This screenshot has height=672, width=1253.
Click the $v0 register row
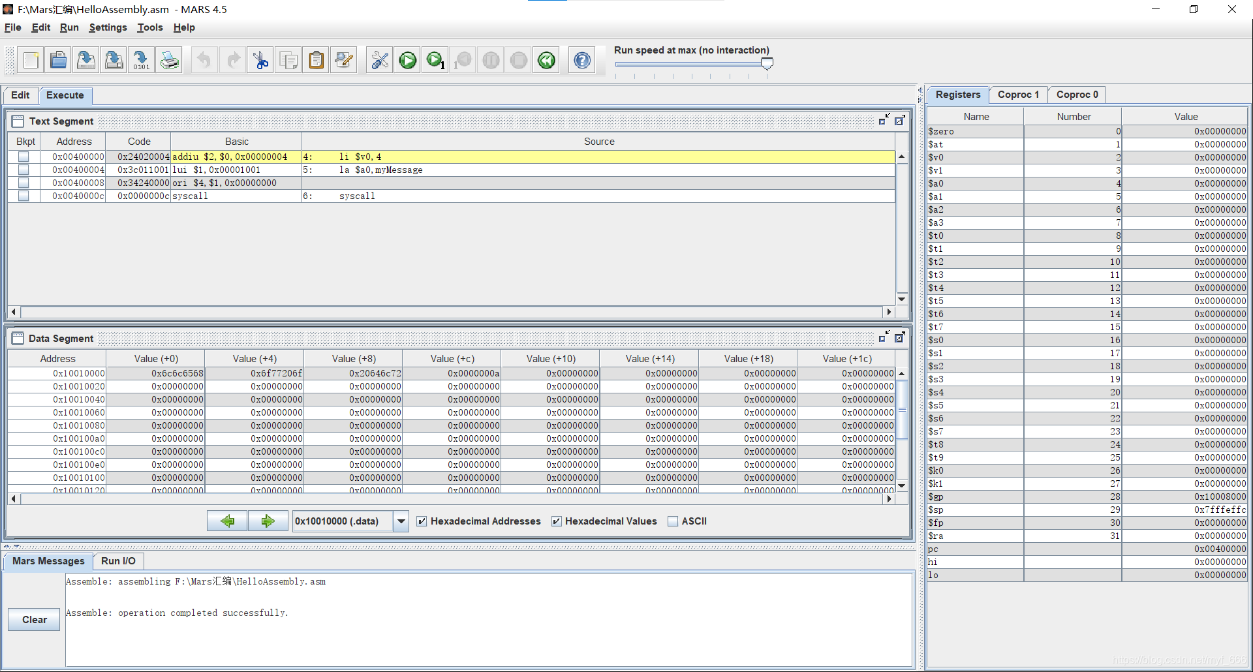[x=1087, y=157]
